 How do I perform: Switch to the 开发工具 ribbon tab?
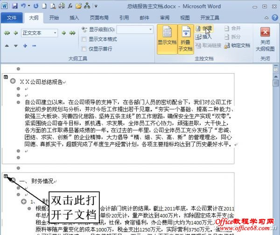pyautogui.click(x=210, y=18)
